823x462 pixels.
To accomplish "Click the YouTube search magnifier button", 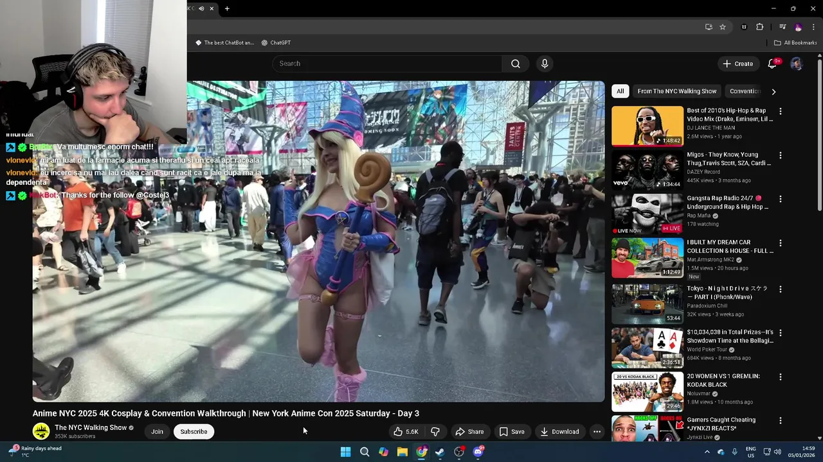I will (516, 64).
